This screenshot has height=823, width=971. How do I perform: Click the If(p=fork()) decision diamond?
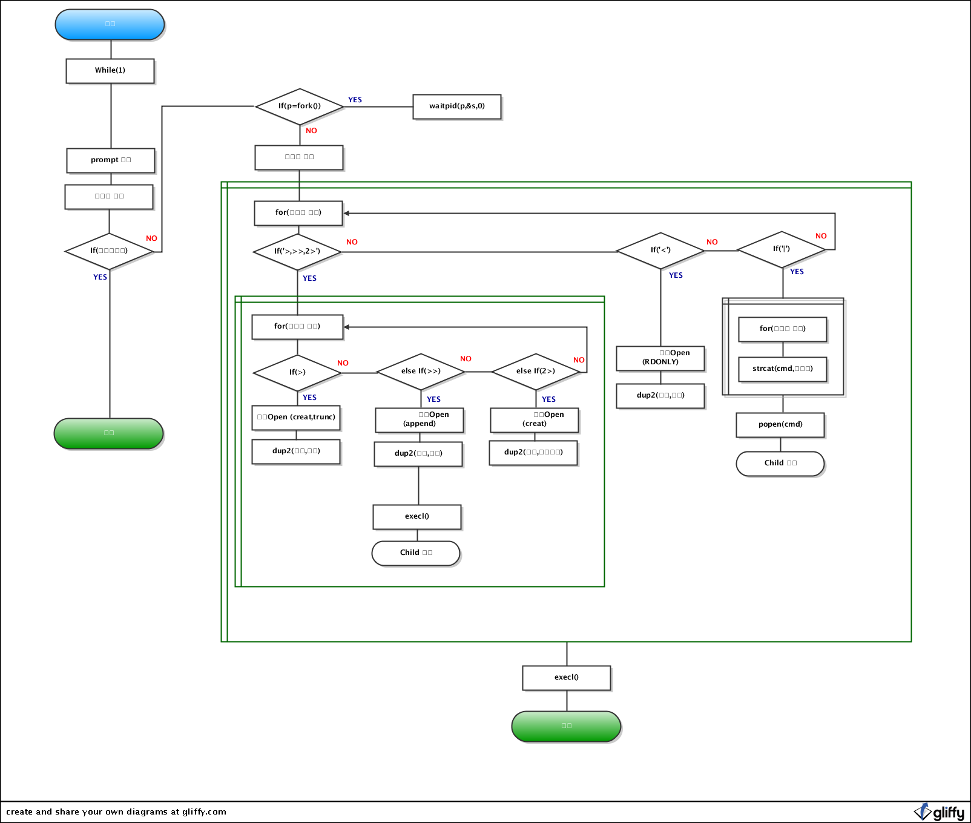coord(300,107)
